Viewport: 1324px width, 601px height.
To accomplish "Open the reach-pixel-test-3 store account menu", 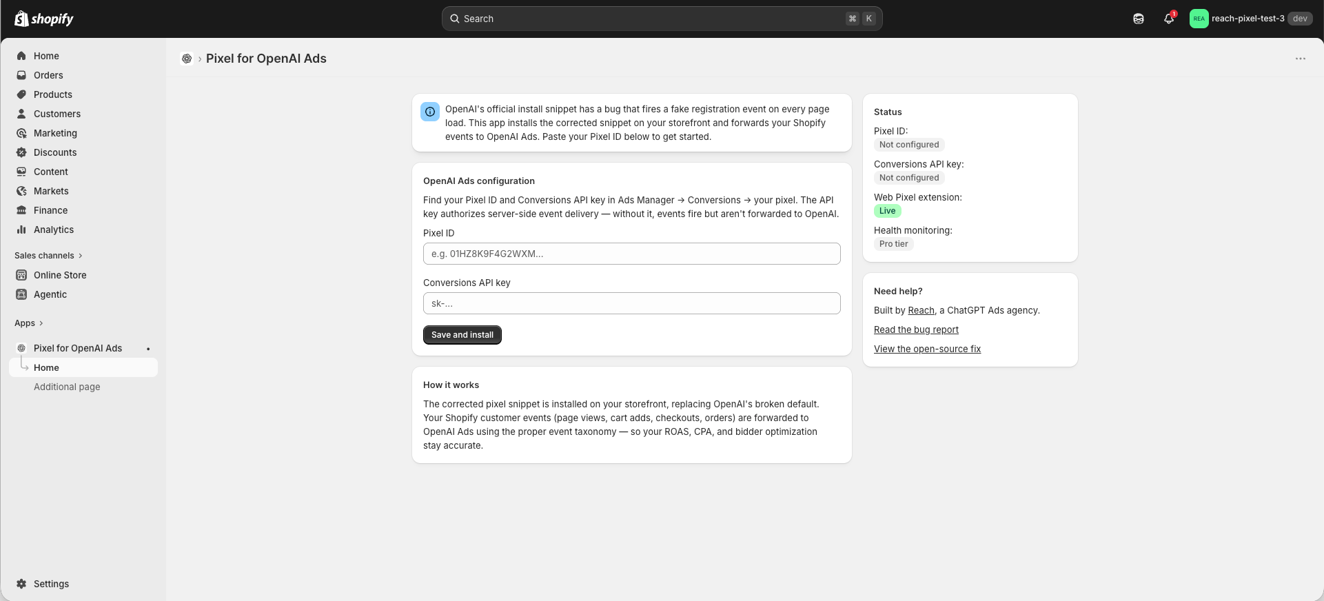I will pos(1250,19).
